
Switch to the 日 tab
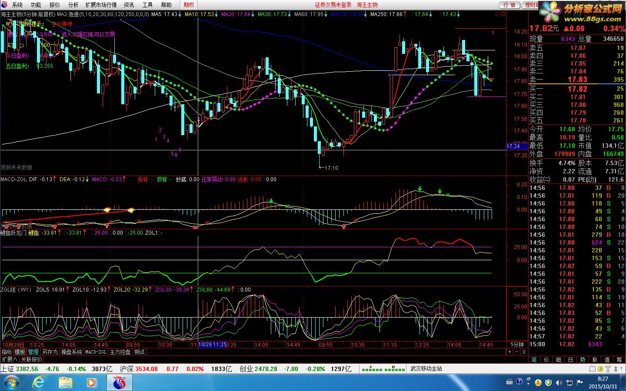pos(570,360)
